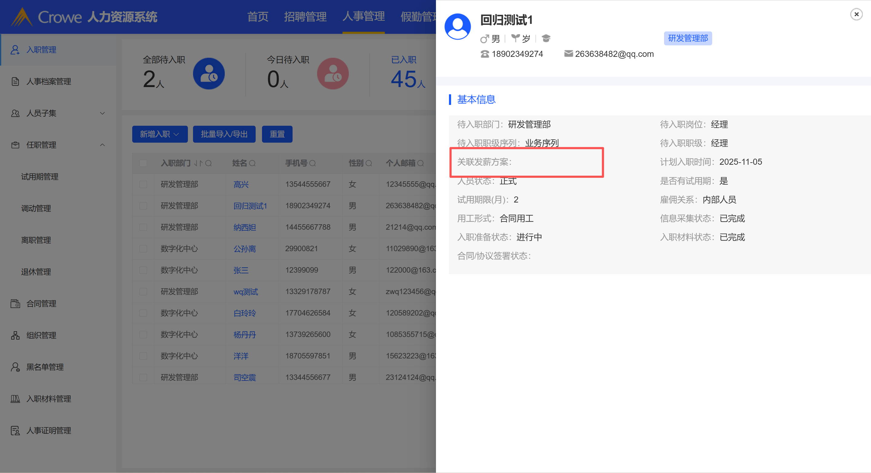The width and height of the screenshot is (871, 473).
Task: Select the table header select-all checkbox
Action: 143,164
